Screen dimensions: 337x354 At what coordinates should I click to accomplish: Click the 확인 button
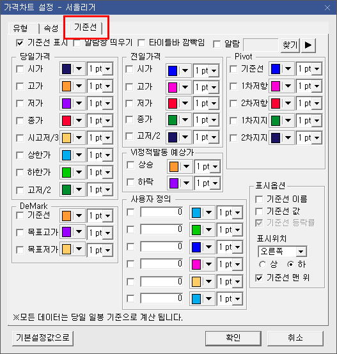coord(233,338)
